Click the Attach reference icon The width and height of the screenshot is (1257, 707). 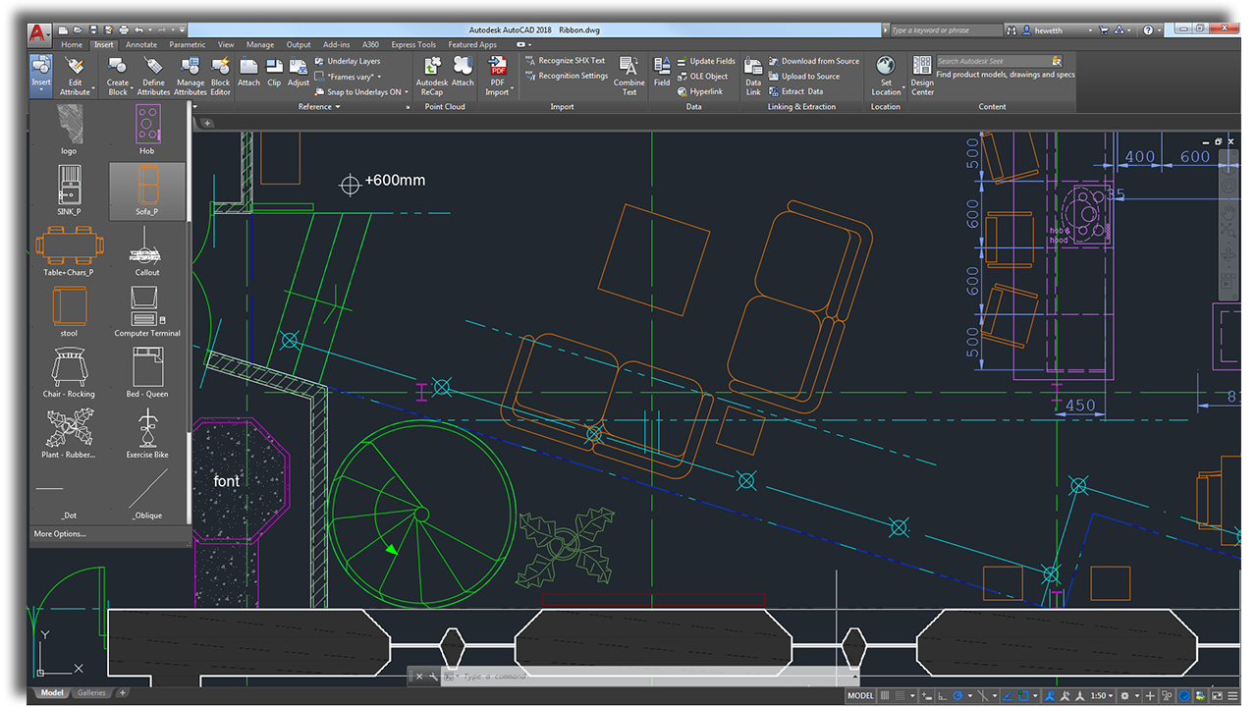click(248, 67)
